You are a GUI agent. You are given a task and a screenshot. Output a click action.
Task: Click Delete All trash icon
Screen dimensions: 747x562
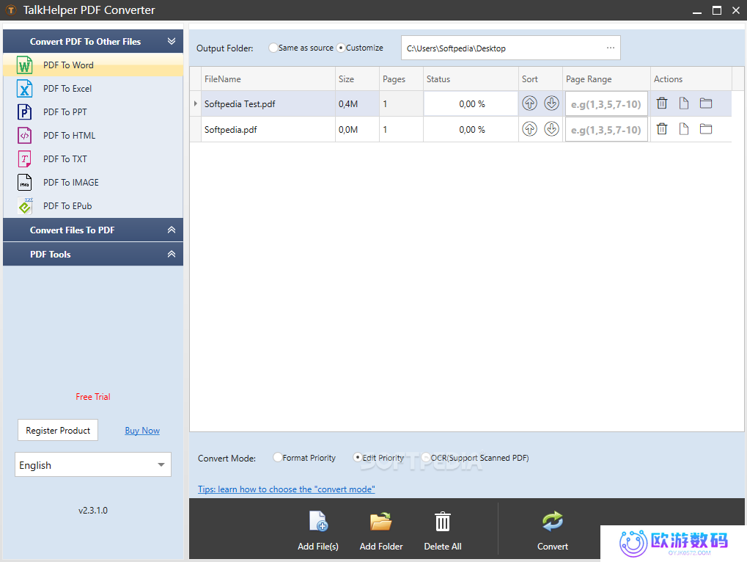(443, 522)
